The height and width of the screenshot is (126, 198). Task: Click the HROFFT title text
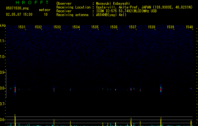pyautogui.click(x=32, y=3)
